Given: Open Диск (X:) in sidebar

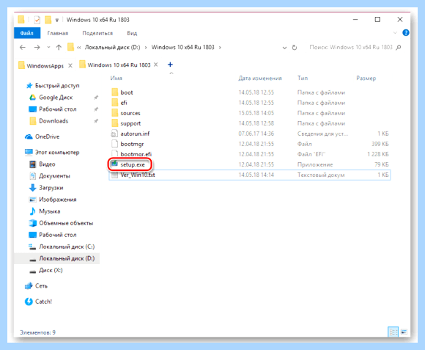Looking at the screenshot, I should click(x=51, y=270).
